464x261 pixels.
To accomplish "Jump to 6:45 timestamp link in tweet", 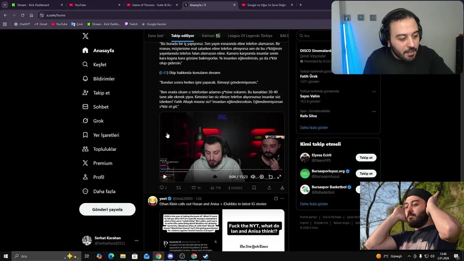I will pyautogui.click(x=164, y=73).
